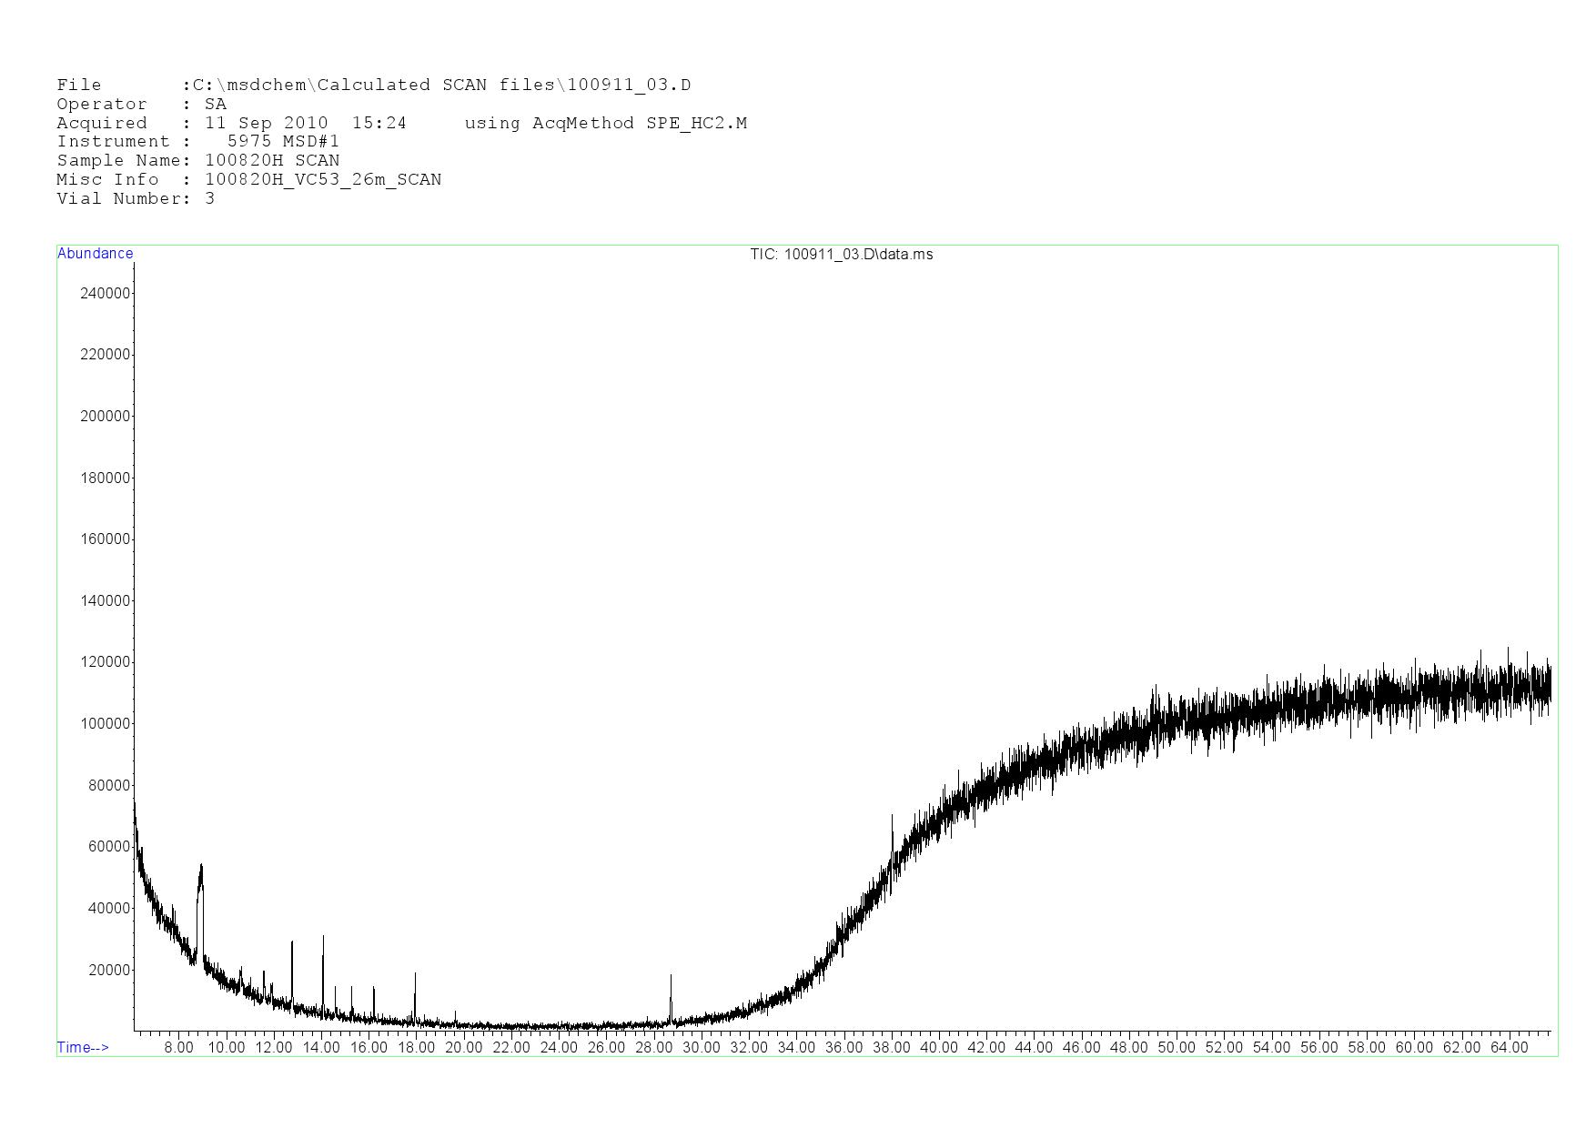Click the blue Abundance axis label
The image size is (1596, 1128).
(x=95, y=254)
